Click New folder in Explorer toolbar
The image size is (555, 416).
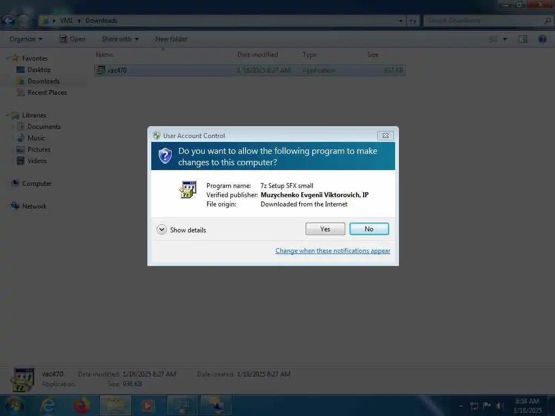(x=171, y=39)
